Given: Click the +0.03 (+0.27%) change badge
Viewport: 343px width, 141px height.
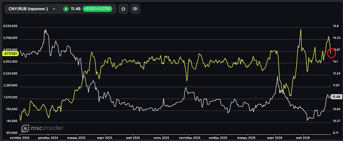Looking at the screenshot, I should (97, 9).
